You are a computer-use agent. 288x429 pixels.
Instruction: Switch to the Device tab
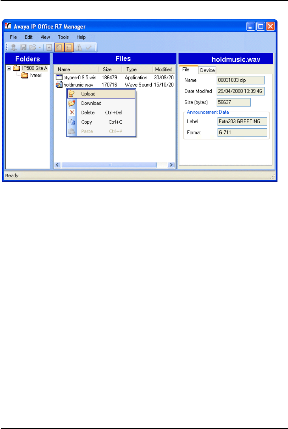click(207, 70)
